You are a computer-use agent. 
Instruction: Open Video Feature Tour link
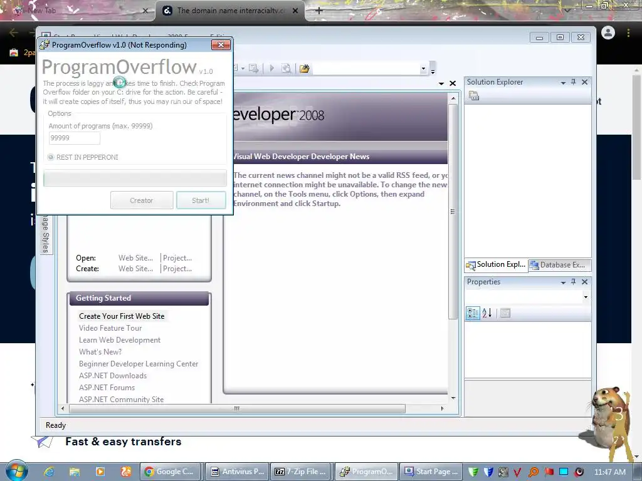[x=110, y=328]
